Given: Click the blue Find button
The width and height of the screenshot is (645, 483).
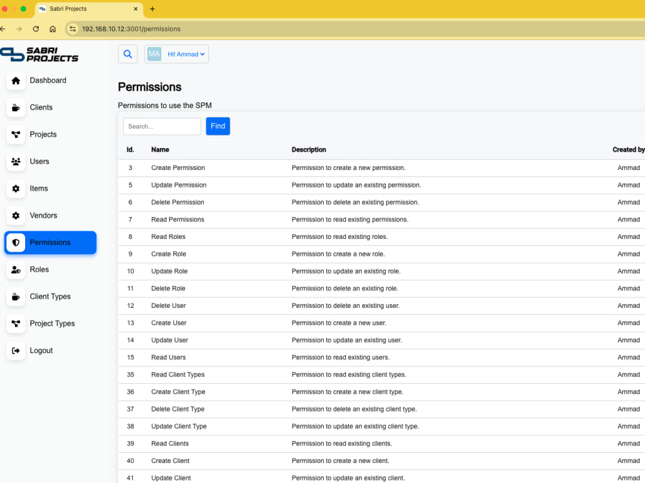Looking at the screenshot, I should coord(218,126).
